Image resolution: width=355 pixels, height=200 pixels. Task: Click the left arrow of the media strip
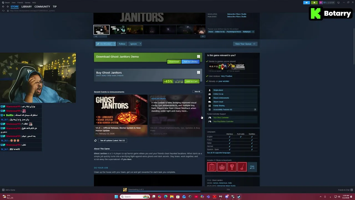96,36
